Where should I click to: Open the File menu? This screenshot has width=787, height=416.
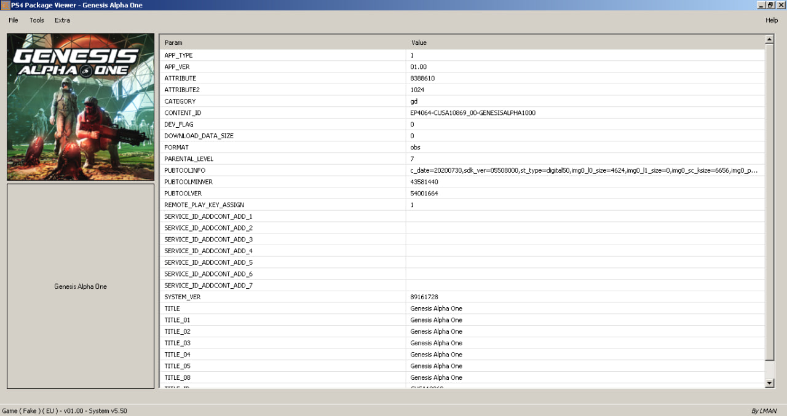[x=14, y=20]
